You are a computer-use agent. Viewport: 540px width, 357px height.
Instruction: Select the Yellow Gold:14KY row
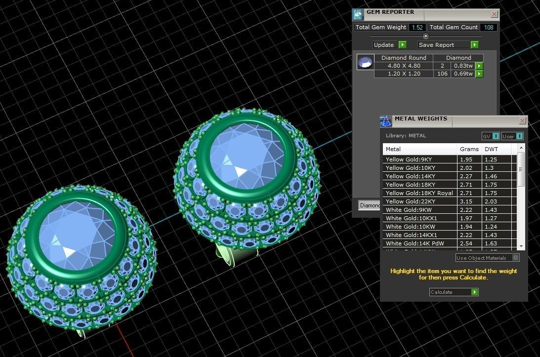point(450,176)
